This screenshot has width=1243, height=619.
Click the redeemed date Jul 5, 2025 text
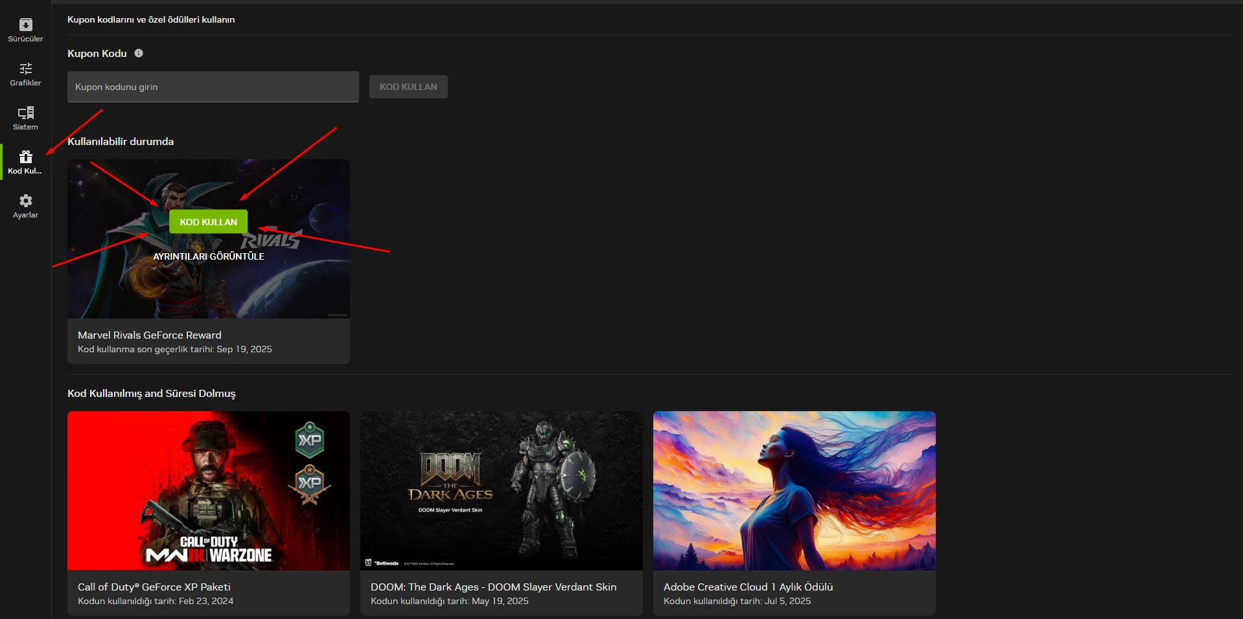pos(788,601)
